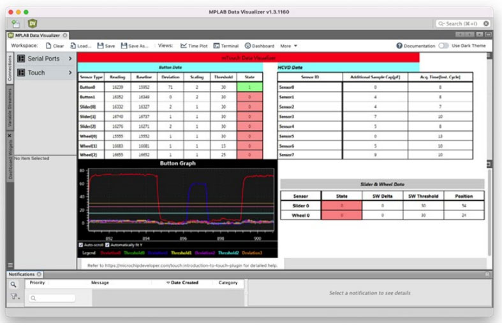Open Documentation help
This screenshot has width=502, height=325.
point(415,46)
